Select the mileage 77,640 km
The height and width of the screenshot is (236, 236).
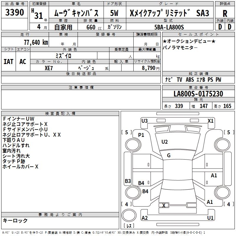point(36,42)
